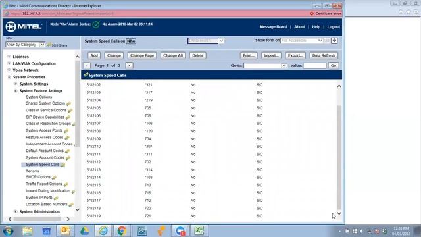Click the green alarm status checkmark icon
The image size is (421, 237).
coord(96,25)
